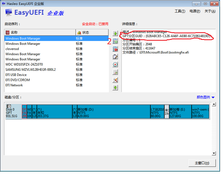Image resolution: width=223 pixels, height=177 pixels.
Task: Click the edit boot entry icon
Action: [115, 57]
